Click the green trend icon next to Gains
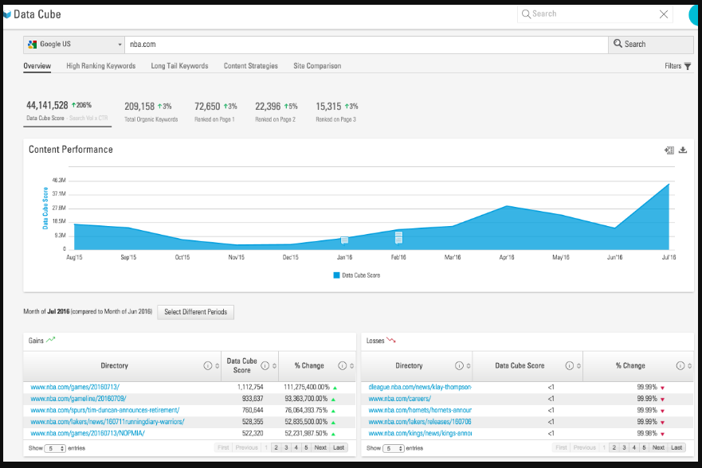This screenshot has width=702, height=468. click(51, 338)
